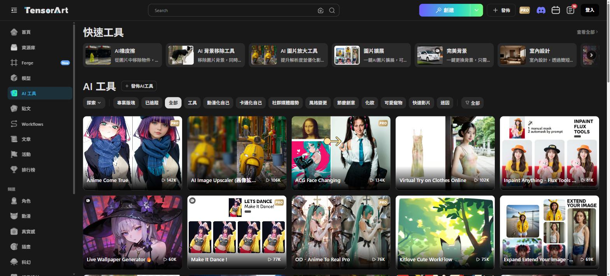Open Virtual Try on Clothes Online card

click(x=445, y=153)
